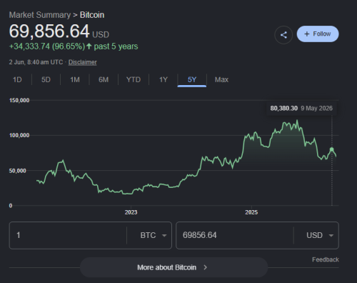Click the green up arrow beside past 5 years
The image size is (357, 283).
point(89,46)
